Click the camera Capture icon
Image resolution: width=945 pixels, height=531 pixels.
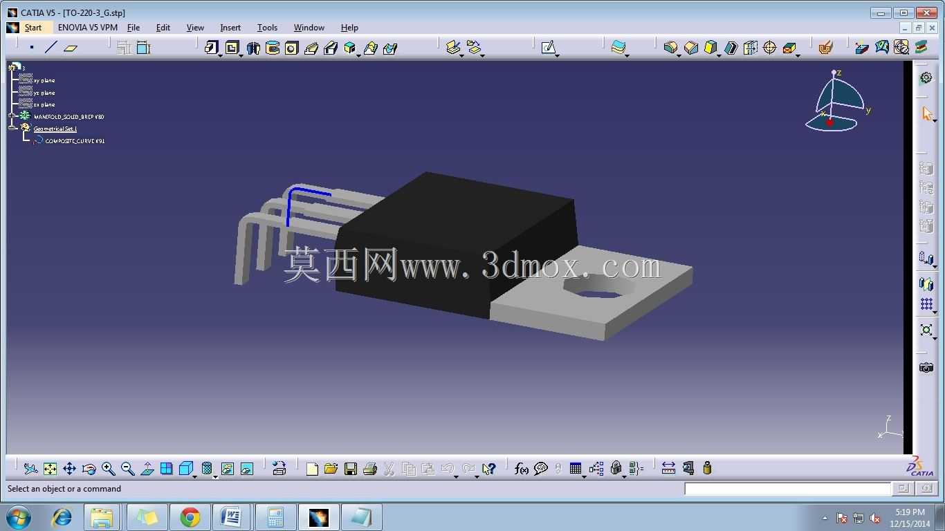point(926,368)
